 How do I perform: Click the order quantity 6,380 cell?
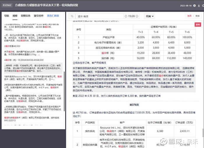pyautogui.click(x=160, y=131)
